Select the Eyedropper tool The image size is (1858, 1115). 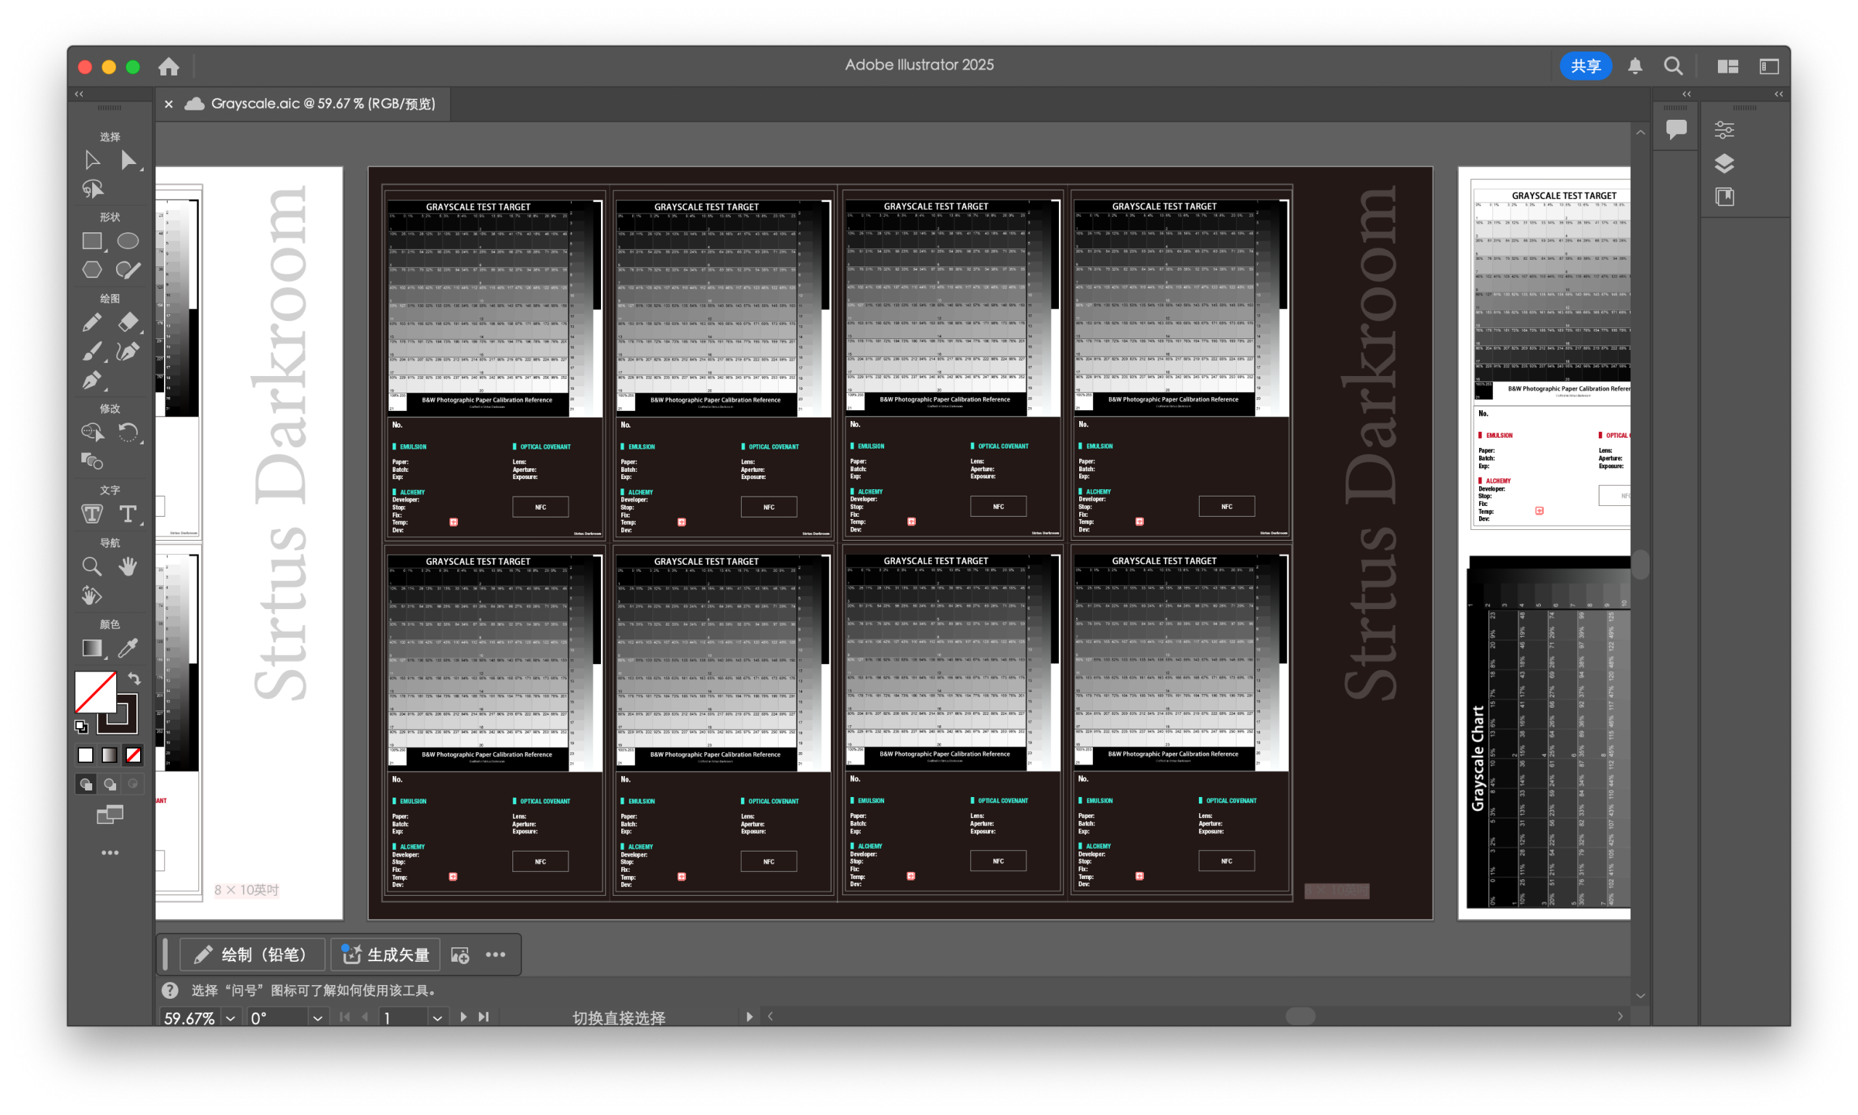coord(128,648)
